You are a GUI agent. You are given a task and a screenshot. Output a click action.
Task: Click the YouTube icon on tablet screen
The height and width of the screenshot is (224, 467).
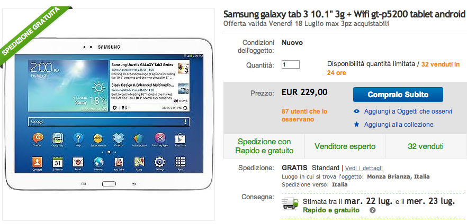tap(119, 163)
